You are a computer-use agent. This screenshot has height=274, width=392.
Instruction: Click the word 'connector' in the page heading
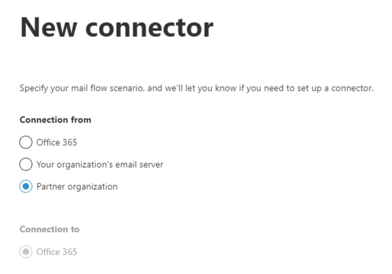(154, 27)
